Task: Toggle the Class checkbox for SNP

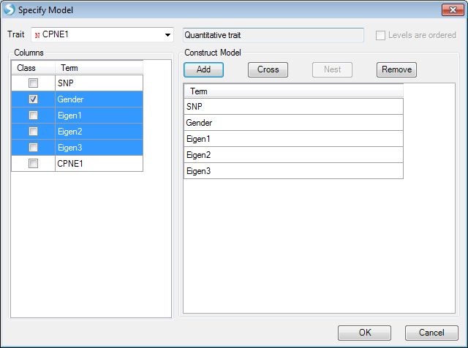Action: (33, 83)
